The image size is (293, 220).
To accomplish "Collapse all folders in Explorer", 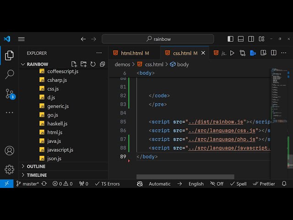I will tap(102, 65).
